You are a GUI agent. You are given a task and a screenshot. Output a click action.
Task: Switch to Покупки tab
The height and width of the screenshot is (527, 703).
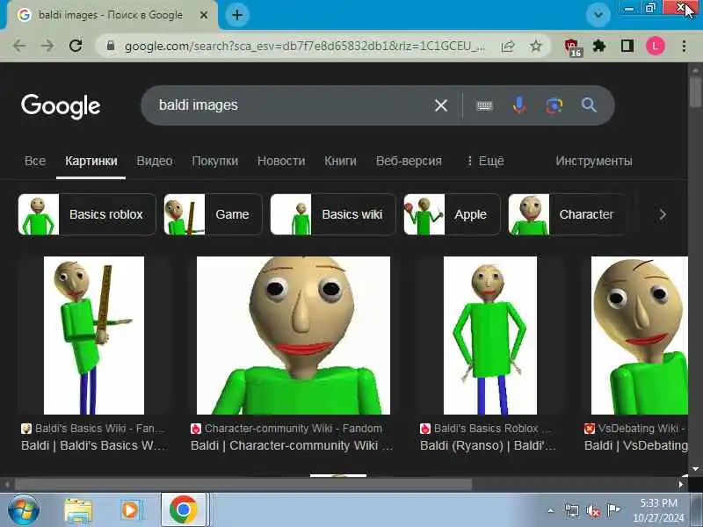214,161
